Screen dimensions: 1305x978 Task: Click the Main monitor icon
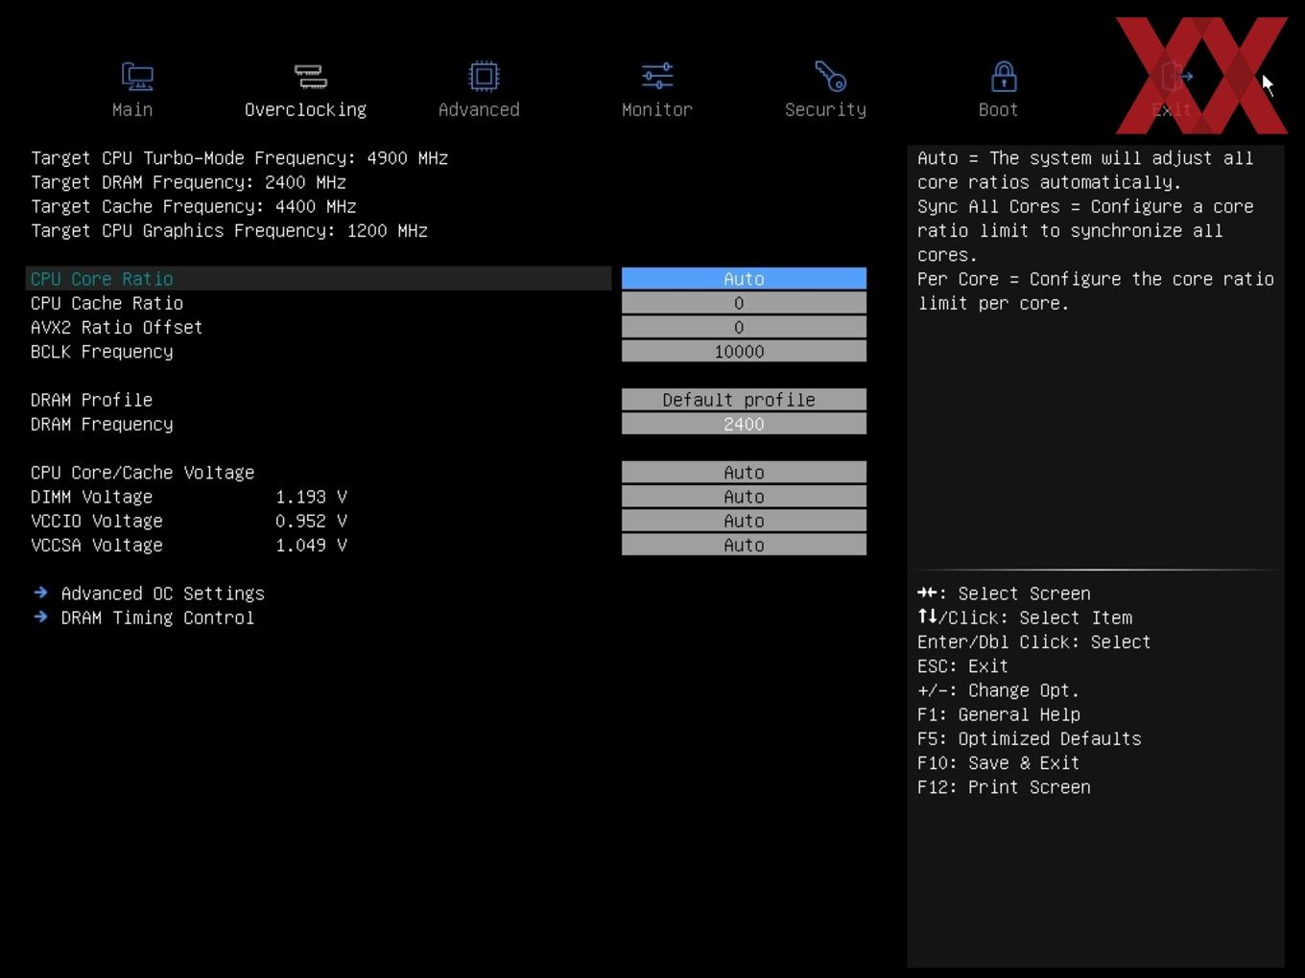click(x=137, y=77)
